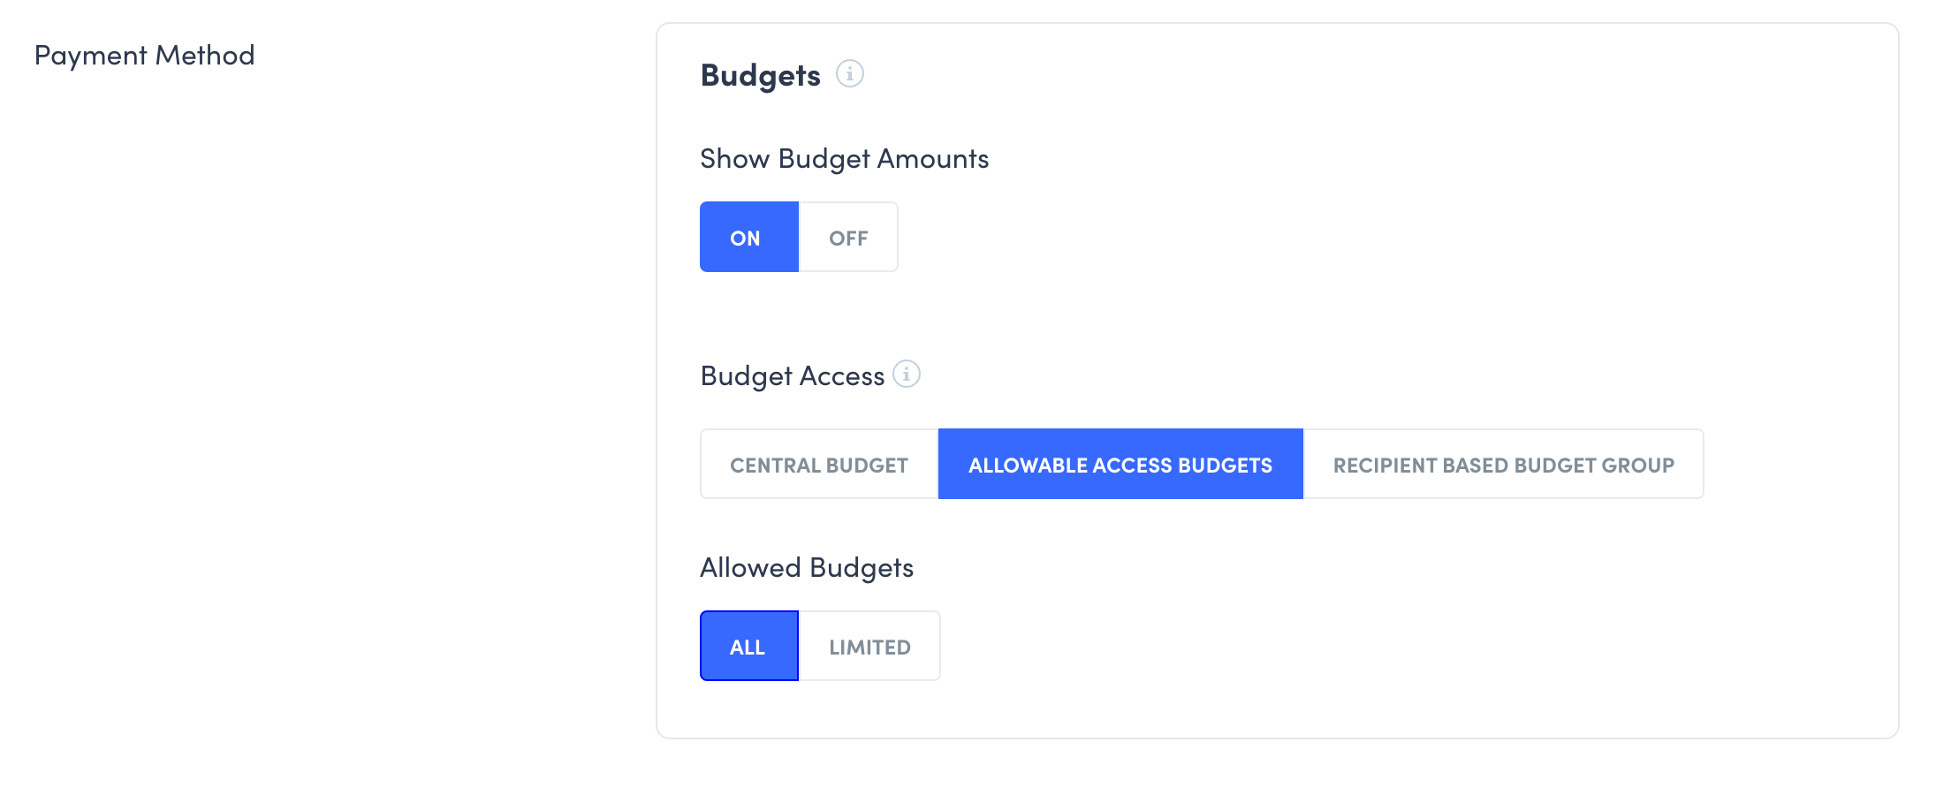Click the info icon beside Budget Access

[x=906, y=375]
